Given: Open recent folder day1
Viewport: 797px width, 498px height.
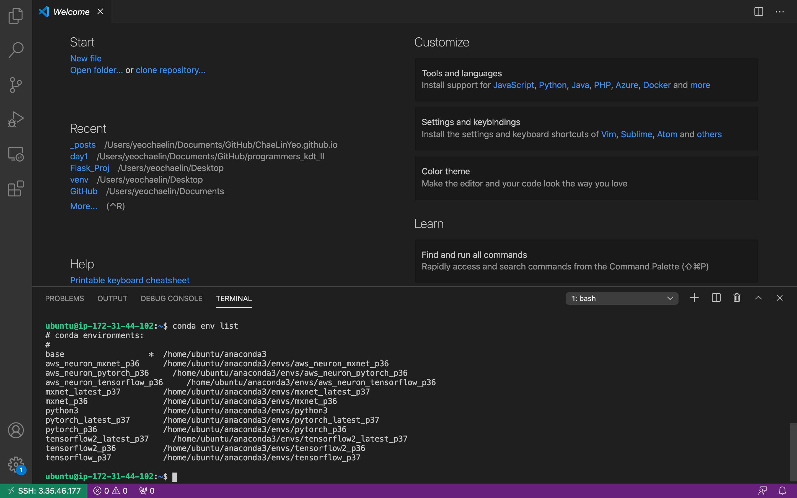Looking at the screenshot, I should (79, 156).
